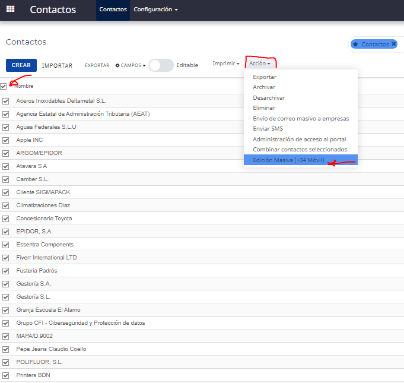
Task: Uncheck the Fusteria Padrós checkbox
Action: 6,271
